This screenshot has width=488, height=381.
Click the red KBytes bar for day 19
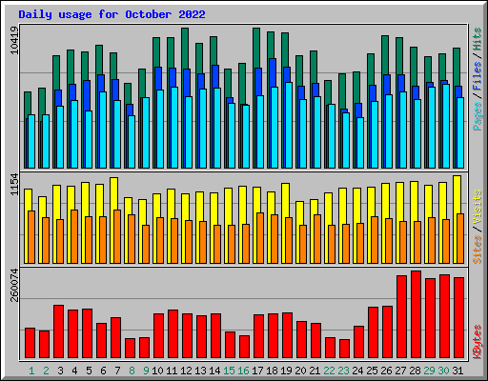click(x=287, y=335)
